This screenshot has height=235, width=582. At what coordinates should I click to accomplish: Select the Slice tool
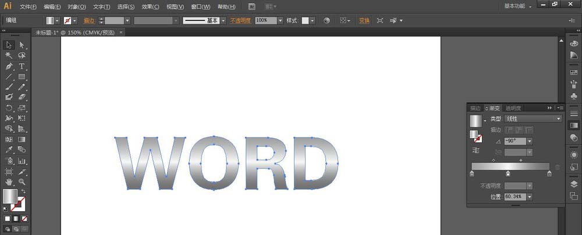point(22,172)
